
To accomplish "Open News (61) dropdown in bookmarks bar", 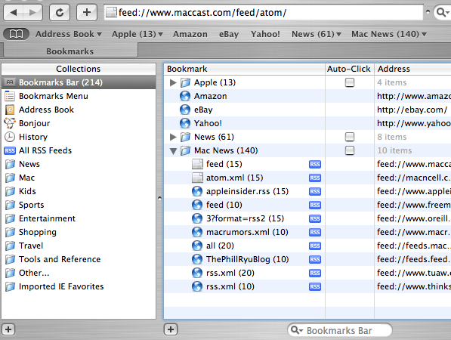I will point(317,34).
